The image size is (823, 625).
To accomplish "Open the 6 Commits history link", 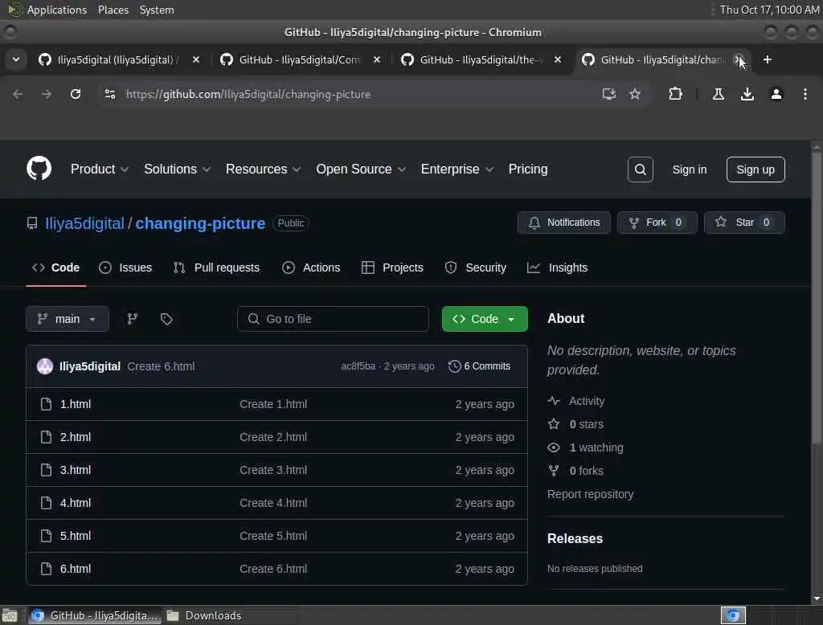I will tap(480, 366).
